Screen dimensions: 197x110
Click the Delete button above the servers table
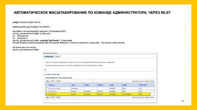pyautogui.click(x=58, y=81)
